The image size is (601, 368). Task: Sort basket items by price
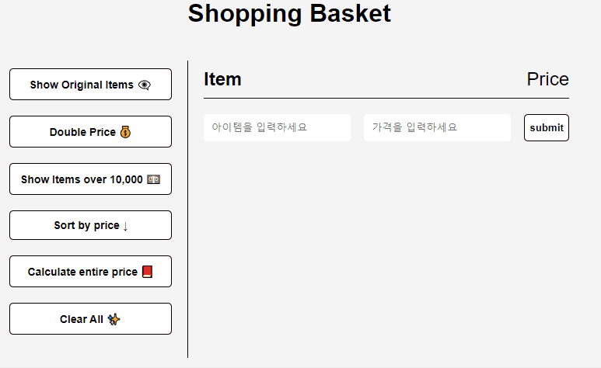pos(90,225)
